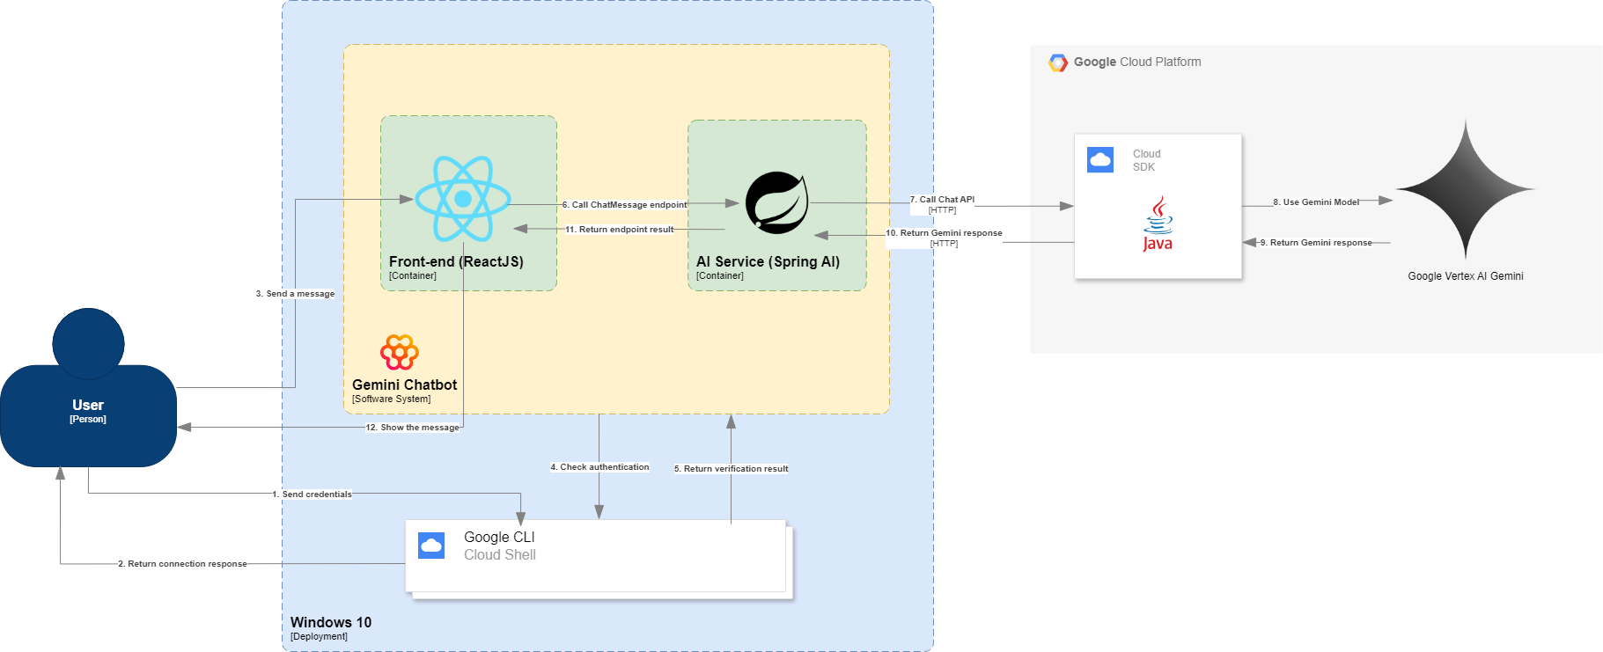Select '7. Call Chat API' label
Image resolution: width=1603 pixels, height=652 pixels.
(942, 200)
